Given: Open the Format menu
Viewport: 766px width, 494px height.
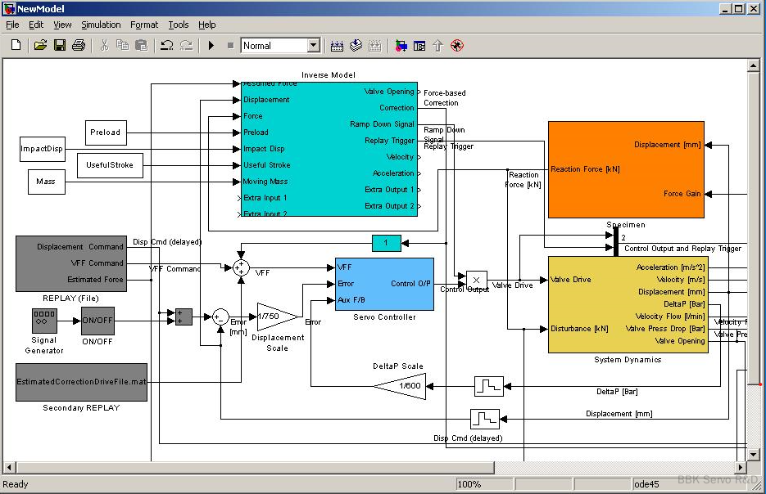Looking at the screenshot, I should pyautogui.click(x=144, y=25).
